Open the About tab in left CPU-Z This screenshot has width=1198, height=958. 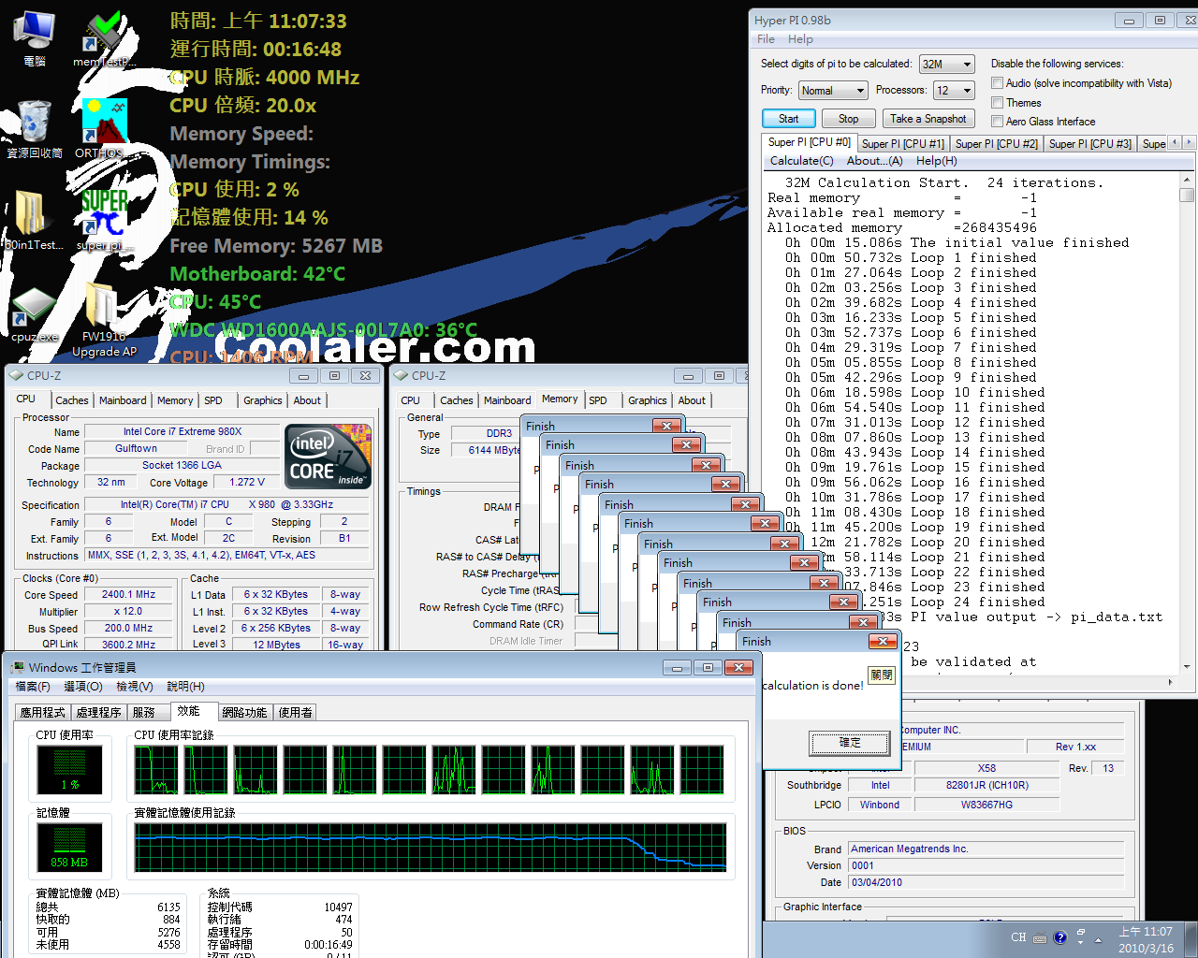click(307, 400)
